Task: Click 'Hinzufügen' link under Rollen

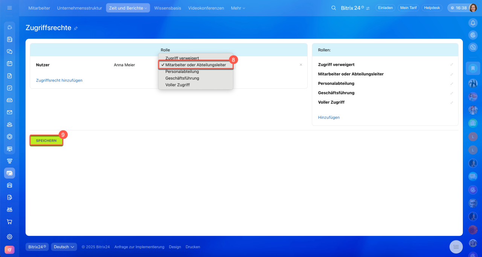Action: [x=329, y=118]
